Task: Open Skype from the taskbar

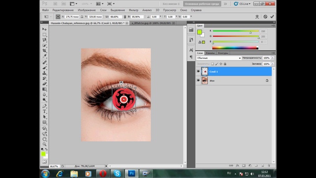Action: click(x=118, y=174)
